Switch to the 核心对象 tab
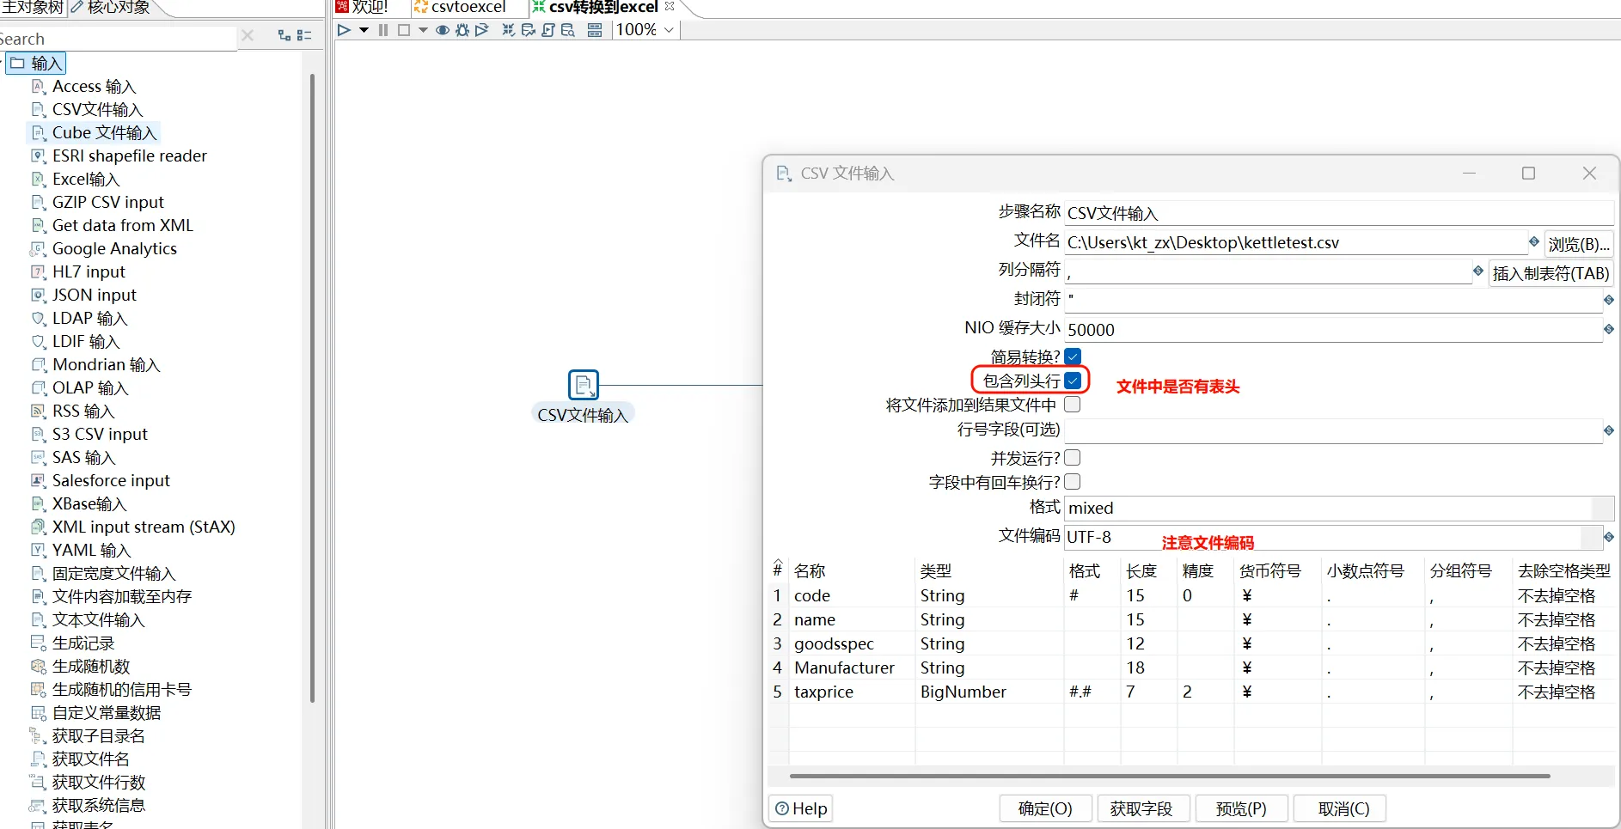 pos(118,8)
